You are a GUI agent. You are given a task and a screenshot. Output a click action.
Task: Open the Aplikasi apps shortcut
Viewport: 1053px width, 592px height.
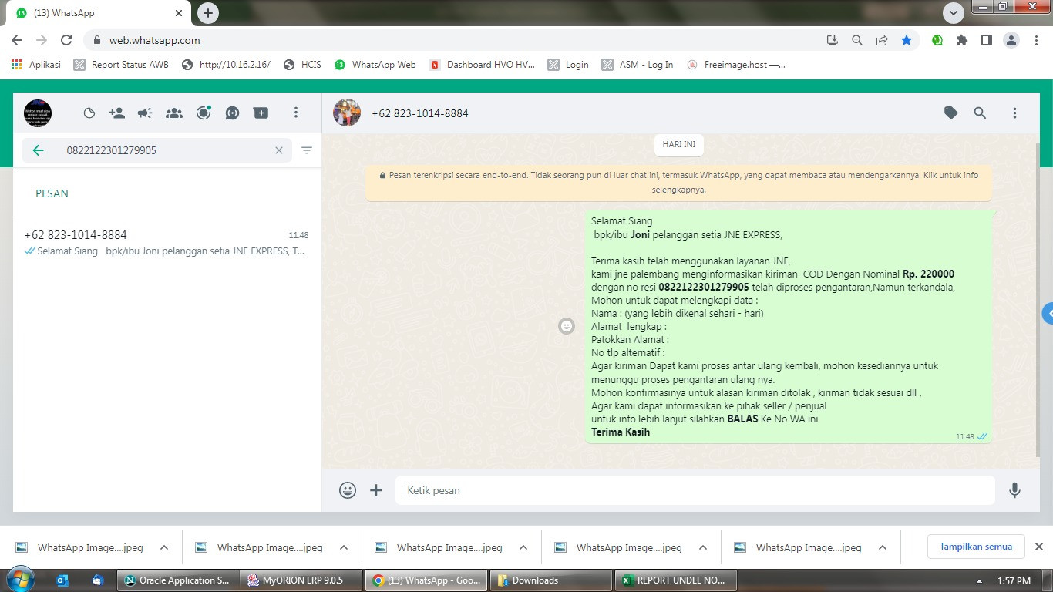tap(36, 65)
